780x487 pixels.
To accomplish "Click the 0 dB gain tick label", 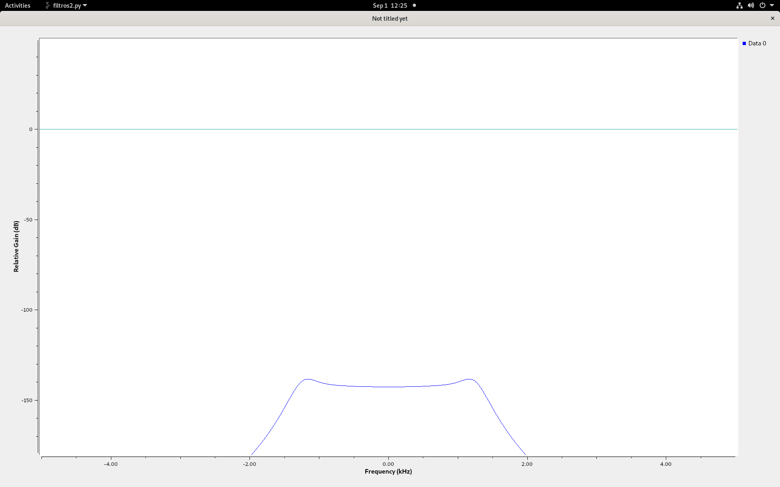I will click(30, 129).
